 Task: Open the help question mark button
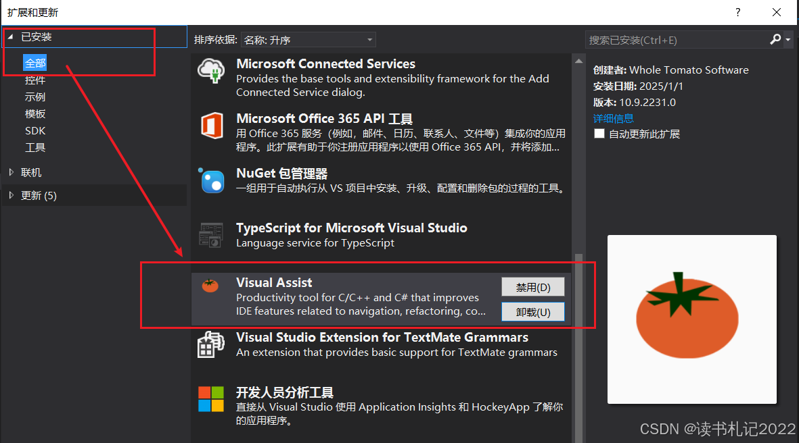click(737, 12)
